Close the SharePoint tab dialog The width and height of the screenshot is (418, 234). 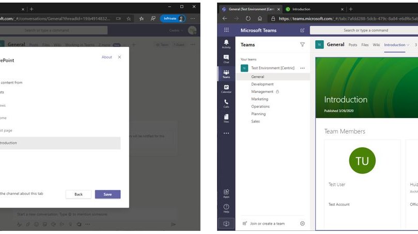pos(119,57)
